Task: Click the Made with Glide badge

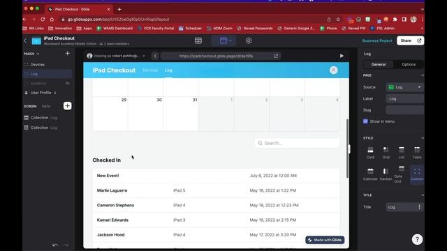Action: 325,240
